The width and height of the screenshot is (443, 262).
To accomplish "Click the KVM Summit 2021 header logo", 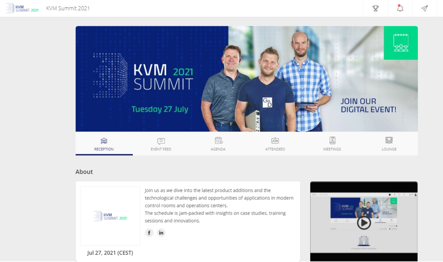I will coord(22,9).
